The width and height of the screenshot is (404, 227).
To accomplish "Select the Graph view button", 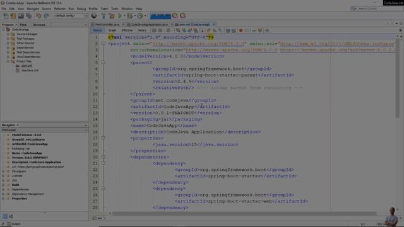I will click(x=112, y=30).
